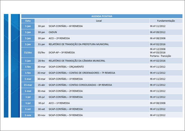
Task: Click the '15-mar' start date cell
Action: 28,85
